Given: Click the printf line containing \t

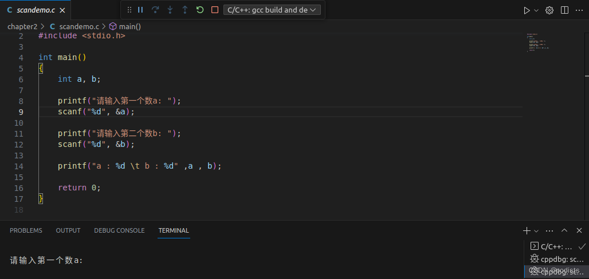Looking at the screenshot, I should [140, 166].
